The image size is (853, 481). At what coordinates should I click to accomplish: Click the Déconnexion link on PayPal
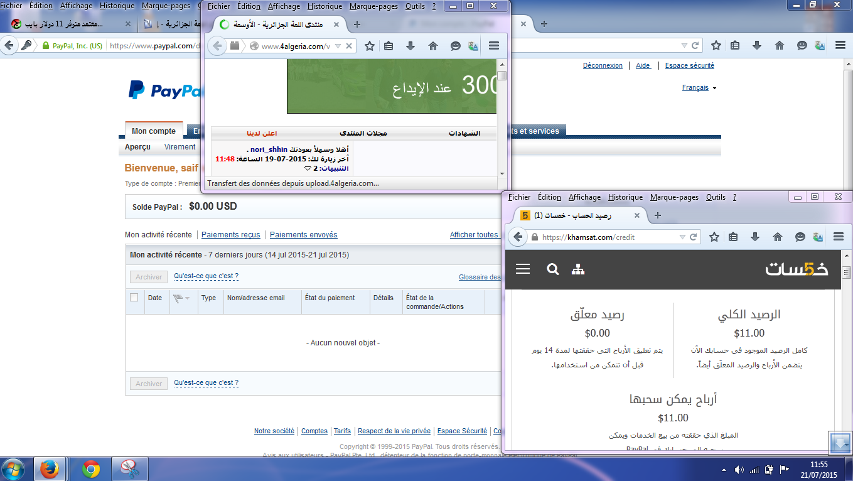[603, 65]
